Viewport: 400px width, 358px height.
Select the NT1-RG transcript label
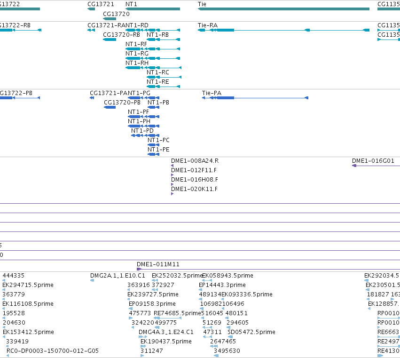click(x=137, y=54)
